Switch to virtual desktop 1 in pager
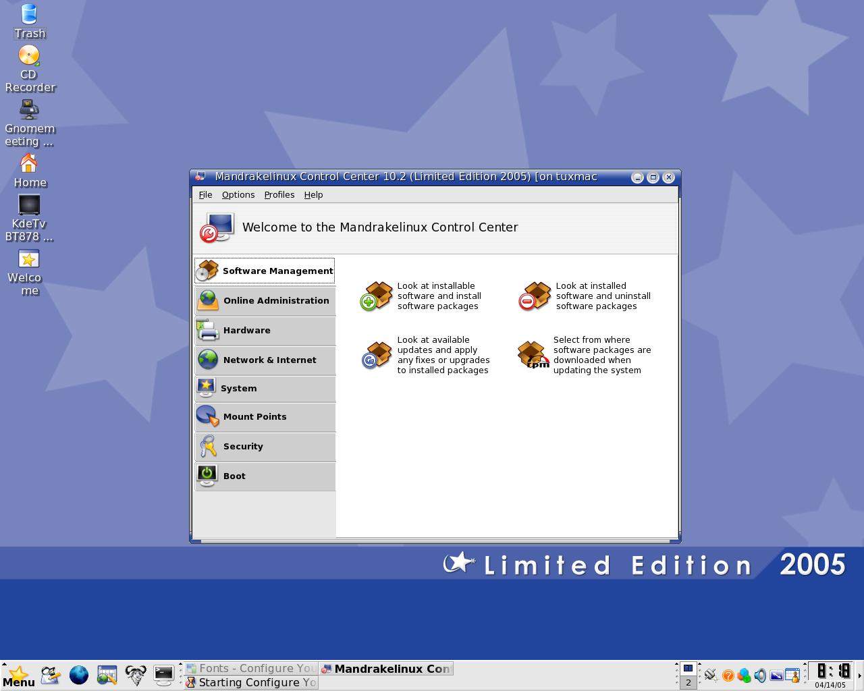Image resolution: width=864 pixels, height=691 pixels. point(688,668)
